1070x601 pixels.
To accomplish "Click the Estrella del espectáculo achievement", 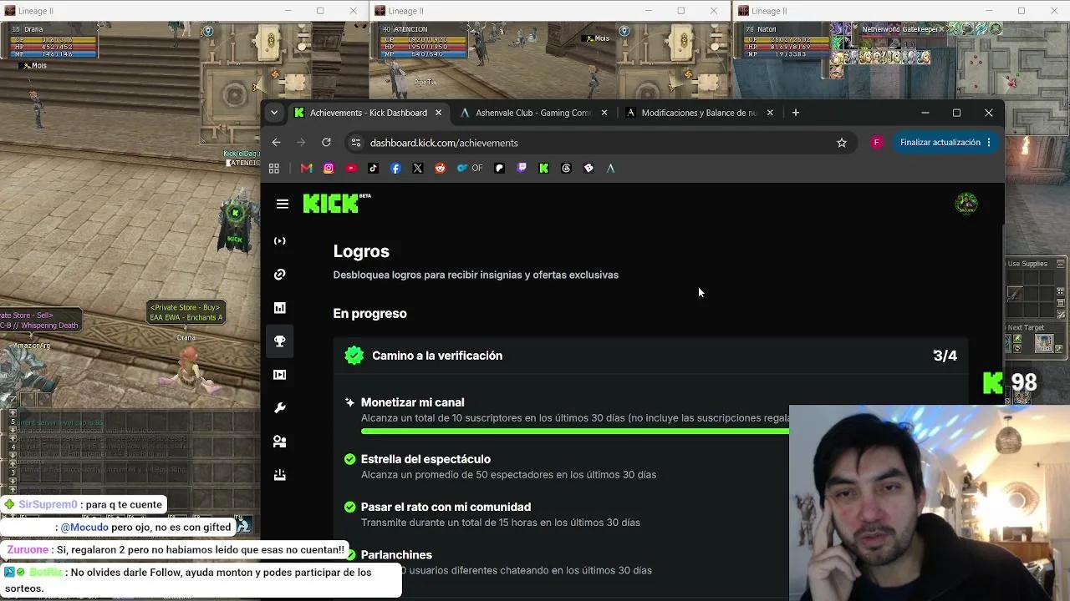I will 425,459.
